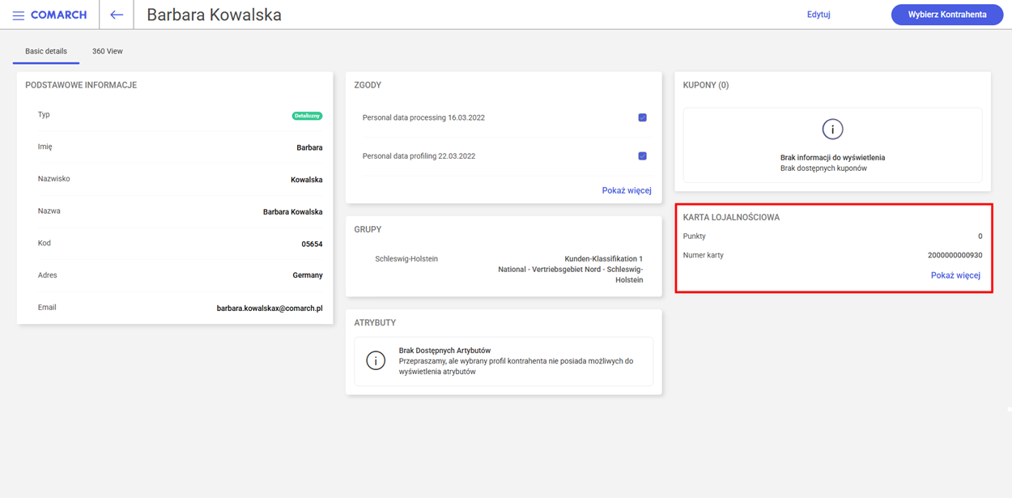The width and height of the screenshot is (1012, 498).
Task: Click the info icon in Atrybuty panel
Action: pyautogui.click(x=376, y=361)
